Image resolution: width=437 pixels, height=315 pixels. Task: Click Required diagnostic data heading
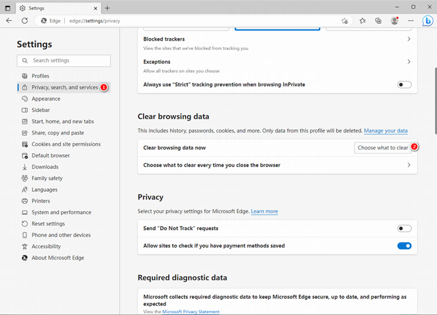click(183, 277)
